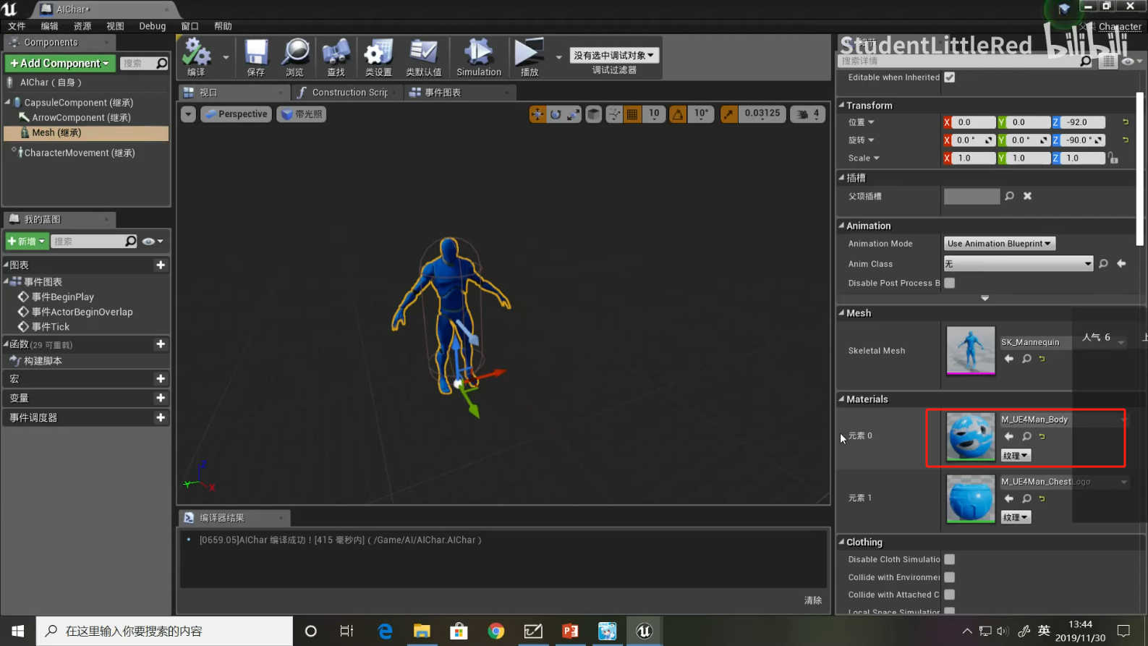Open debug object dropdown 没有选中调试对象
The width and height of the screenshot is (1148, 646).
pos(614,55)
